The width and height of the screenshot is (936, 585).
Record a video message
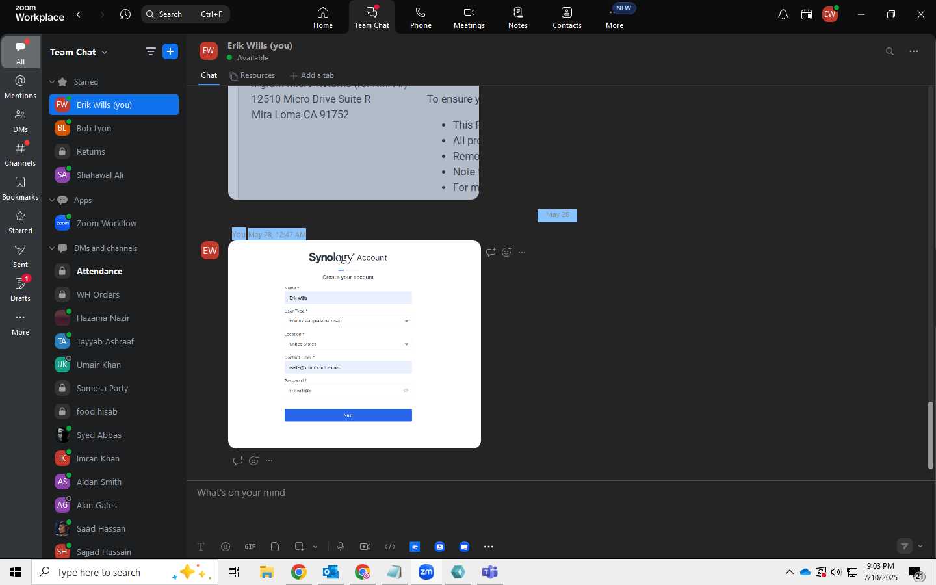click(365, 547)
